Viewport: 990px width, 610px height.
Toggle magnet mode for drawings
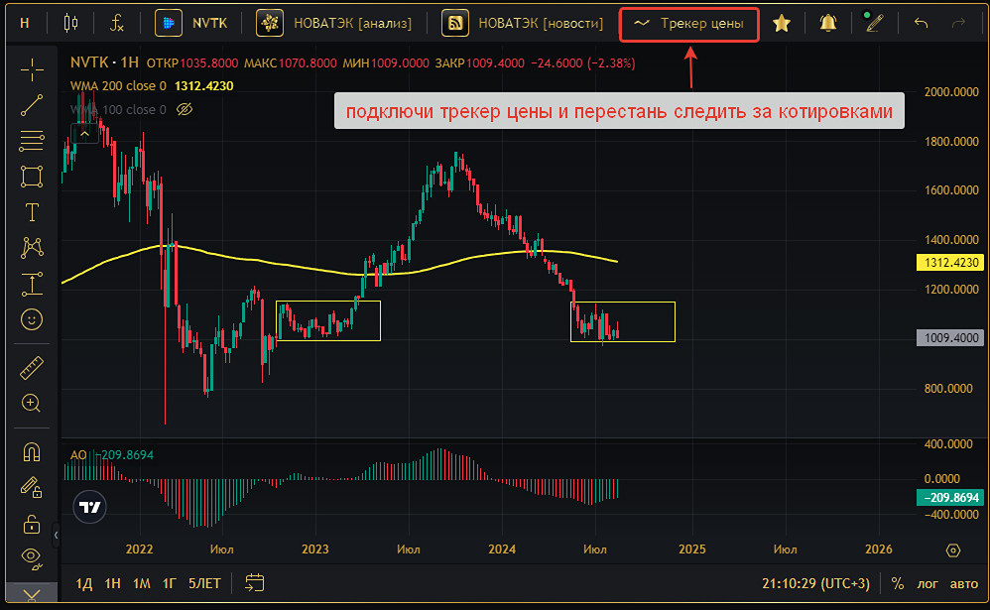pos(32,452)
